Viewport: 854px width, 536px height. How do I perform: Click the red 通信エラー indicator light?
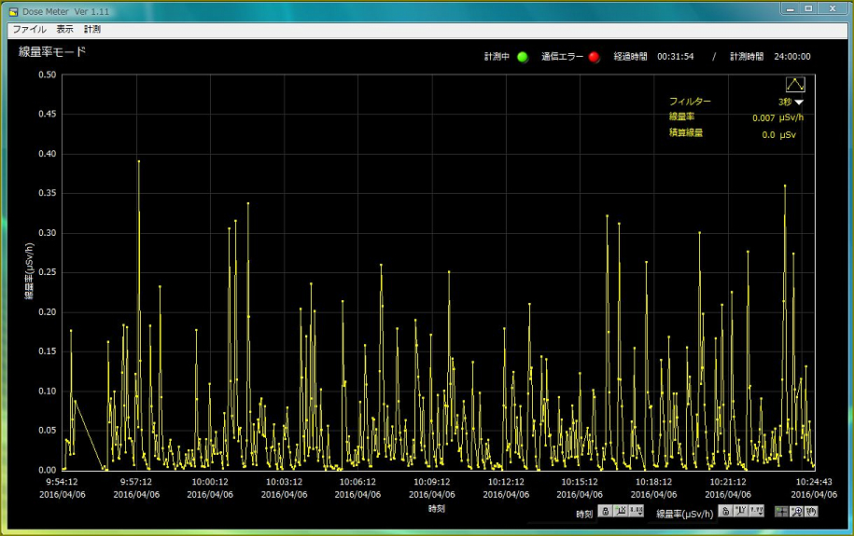(594, 57)
